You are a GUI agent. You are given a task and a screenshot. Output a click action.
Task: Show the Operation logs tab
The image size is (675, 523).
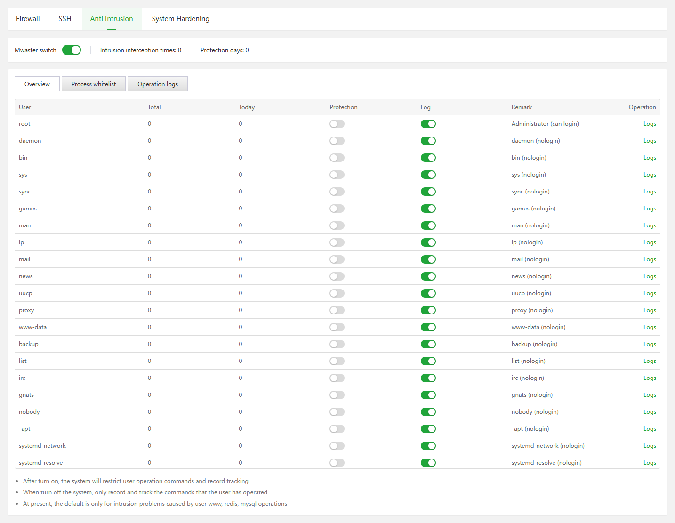(x=158, y=84)
